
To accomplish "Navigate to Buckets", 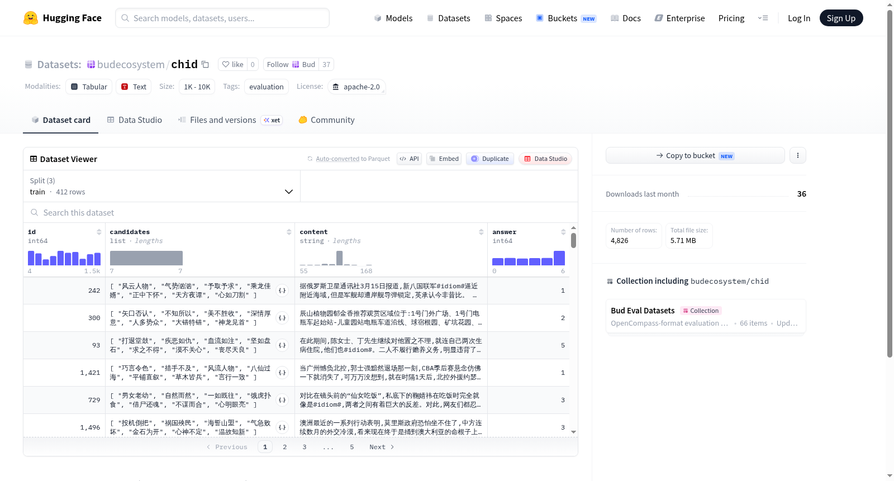I will 566,18.
